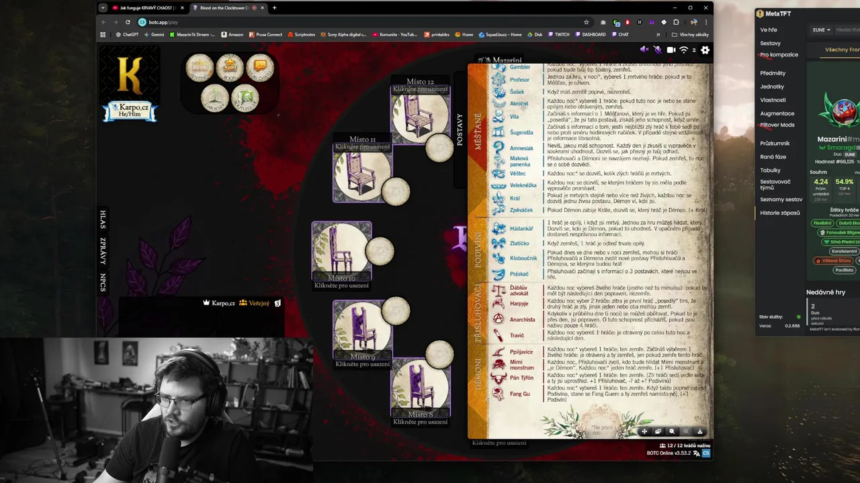
Task: Open the ZPRÁVY side panel tab
Action: [103, 252]
